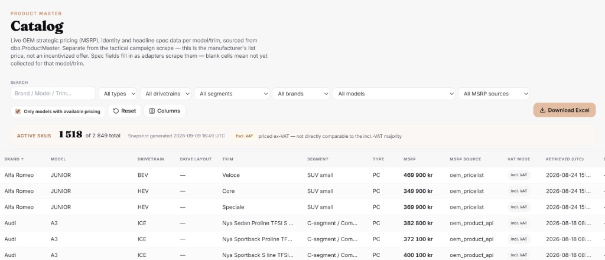This screenshot has width=605, height=260.
Task: Open the All brands dropdown
Action: click(301, 94)
